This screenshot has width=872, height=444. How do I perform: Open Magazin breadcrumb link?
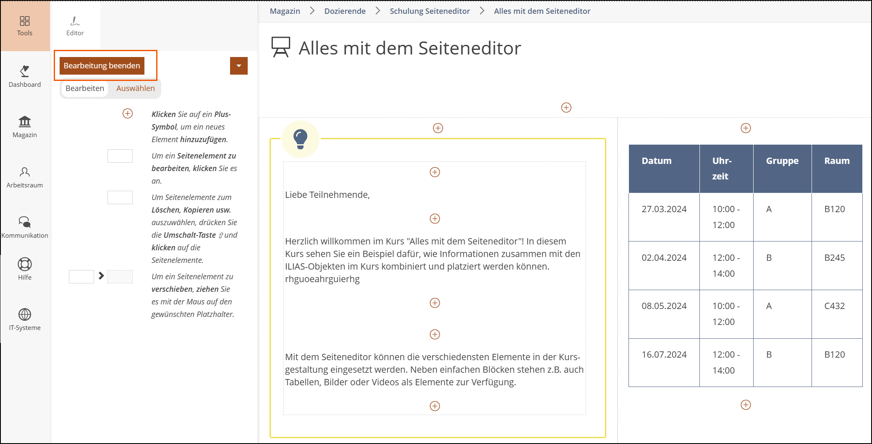click(x=285, y=11)
